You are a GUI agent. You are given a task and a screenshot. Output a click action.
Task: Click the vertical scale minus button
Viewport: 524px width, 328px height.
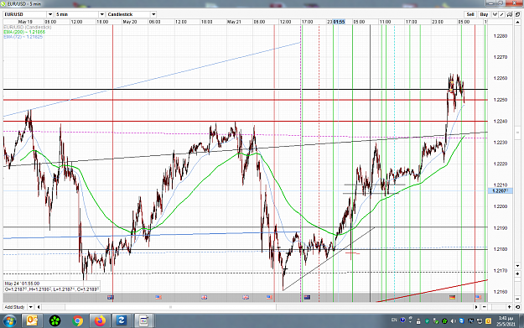(x=517, y=299)
